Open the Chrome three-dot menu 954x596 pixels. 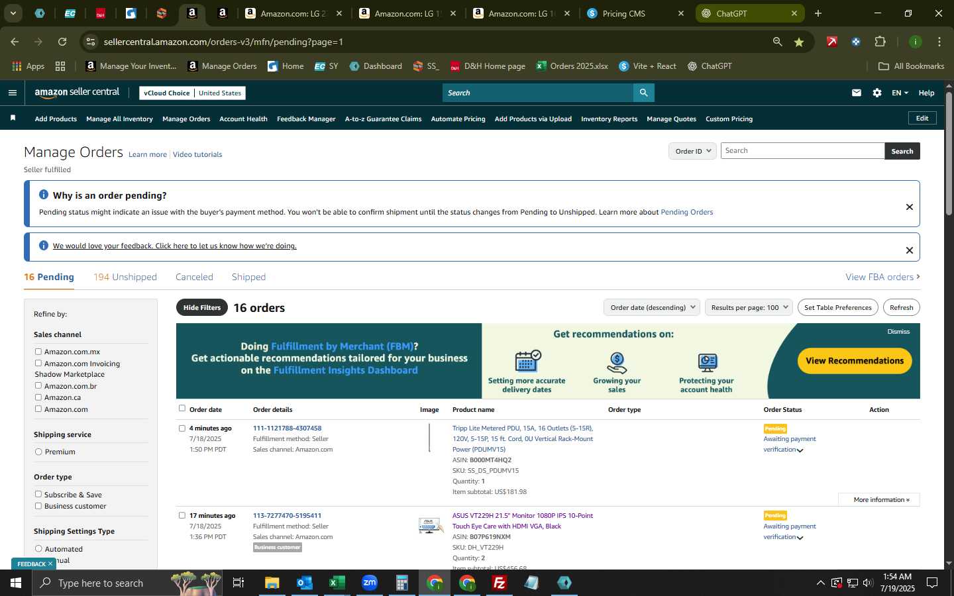pos(939,42)
